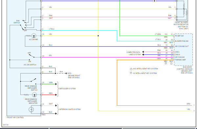The width and height of the screenshot is (197, 129).
Task: Click the BLOWER FAN SW terminal
Action: pos(182,41)
